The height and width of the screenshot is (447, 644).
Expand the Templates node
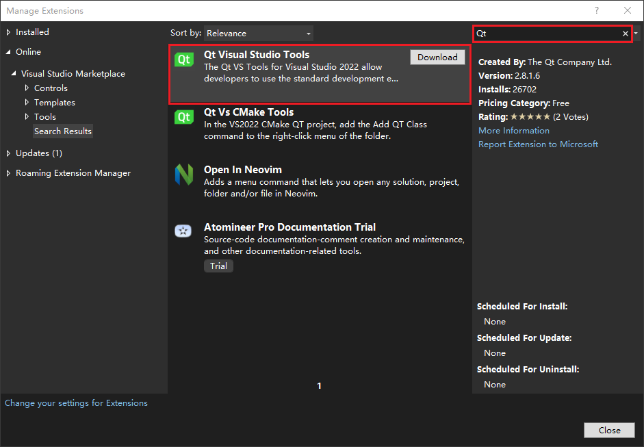click(x=27, y=102)
